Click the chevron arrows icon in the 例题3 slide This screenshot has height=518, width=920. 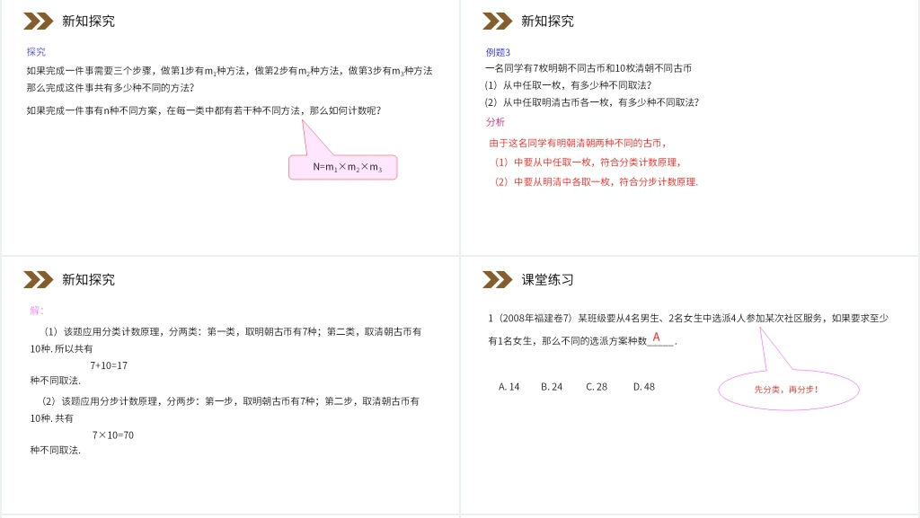[497, 21]
